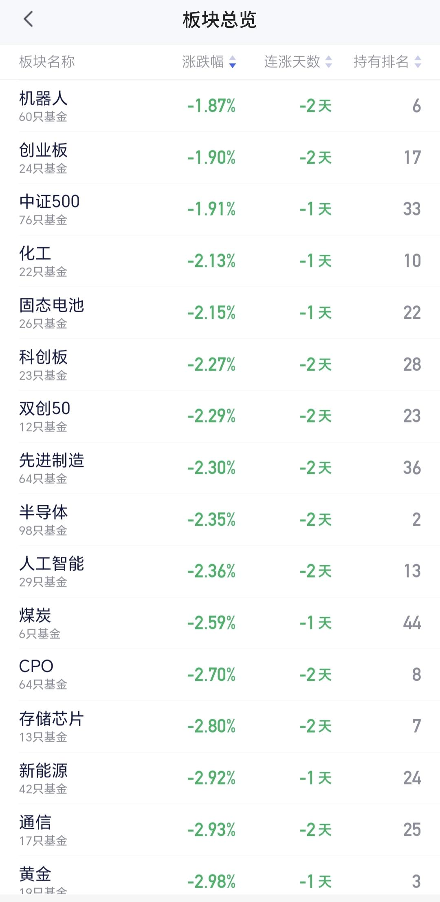
Task: Tap the back arrow icon
Action: 28,19
